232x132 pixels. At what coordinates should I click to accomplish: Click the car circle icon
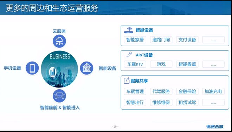59,96
